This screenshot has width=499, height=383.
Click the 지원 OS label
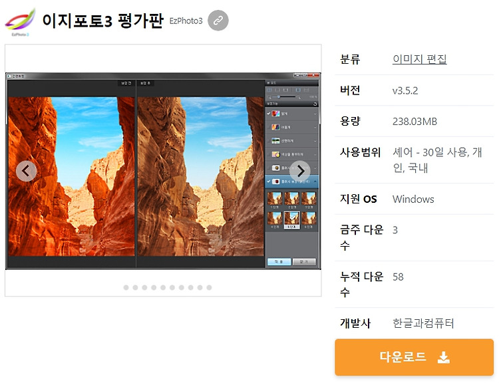pyautogui.click(x=358, y=199)
